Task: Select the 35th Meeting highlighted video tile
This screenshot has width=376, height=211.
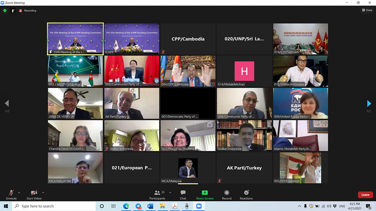Action: coord(75,39)
